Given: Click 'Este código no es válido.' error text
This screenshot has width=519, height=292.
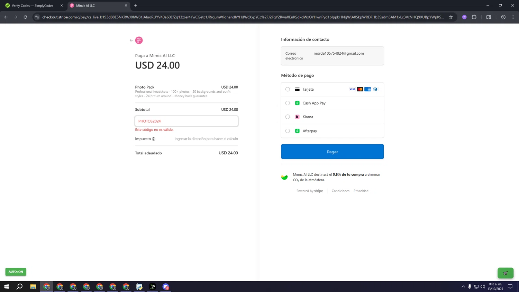Looking at the screenshot, I should click(154, 130).
